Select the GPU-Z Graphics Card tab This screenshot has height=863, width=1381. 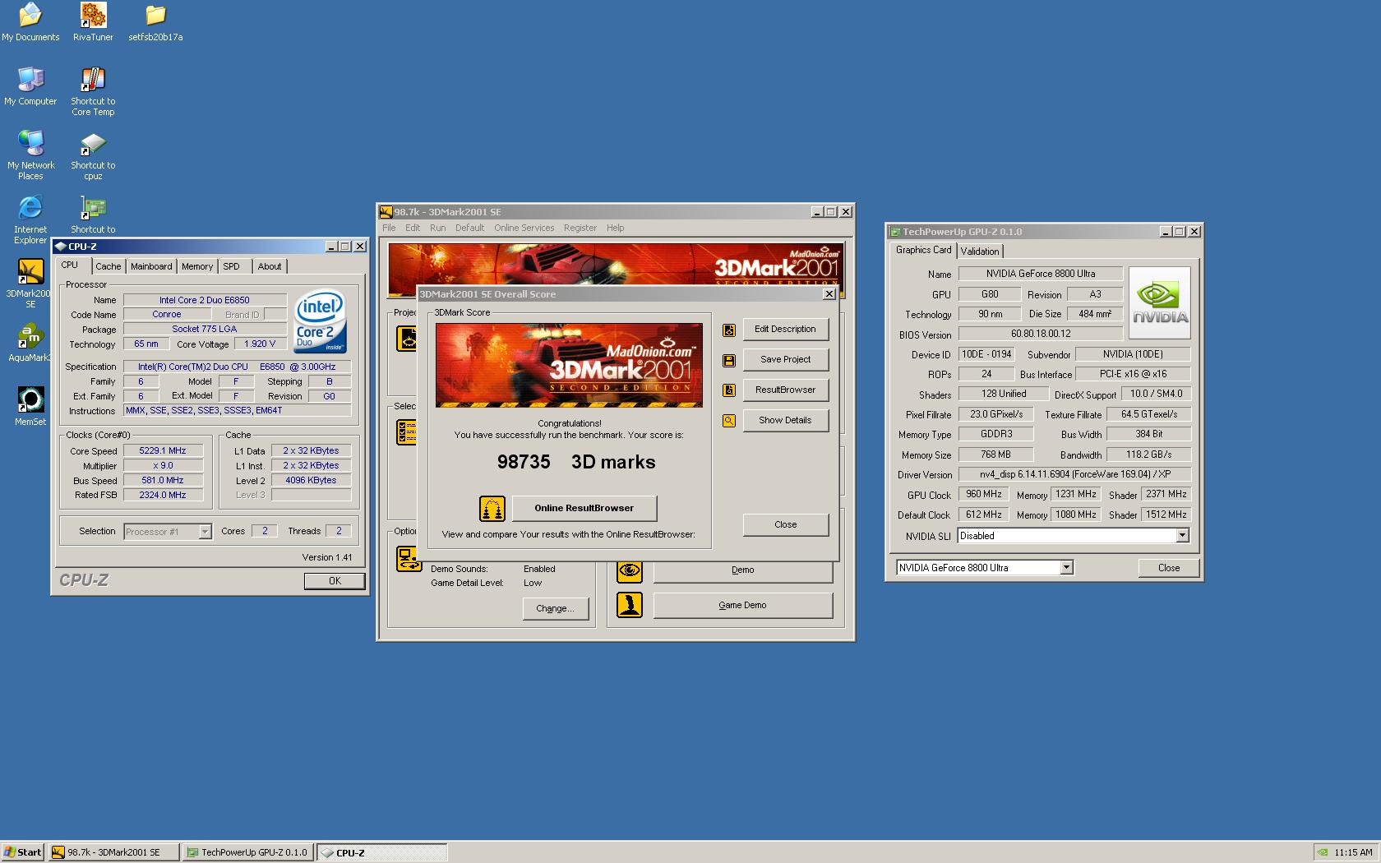point(923,250)
